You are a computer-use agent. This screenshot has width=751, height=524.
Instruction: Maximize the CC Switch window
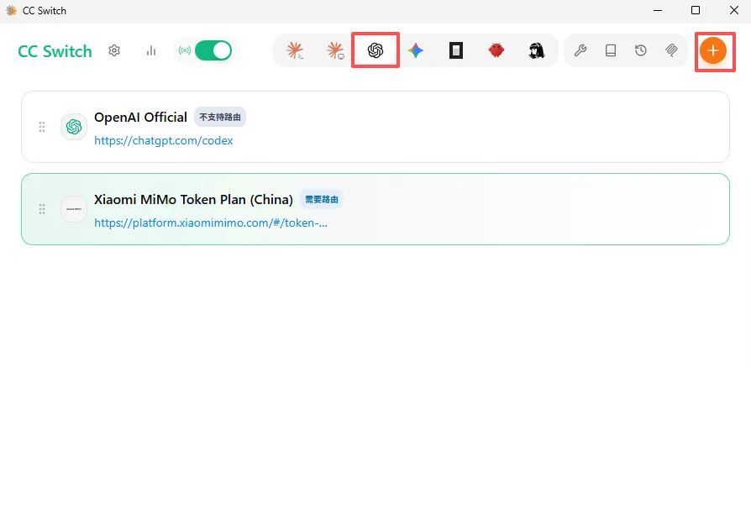click(696, 11)
